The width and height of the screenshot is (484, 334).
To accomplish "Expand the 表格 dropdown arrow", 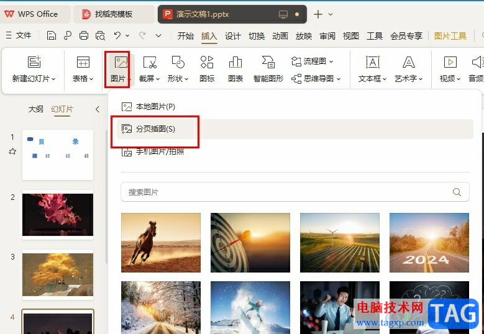I will click(91, 79).
